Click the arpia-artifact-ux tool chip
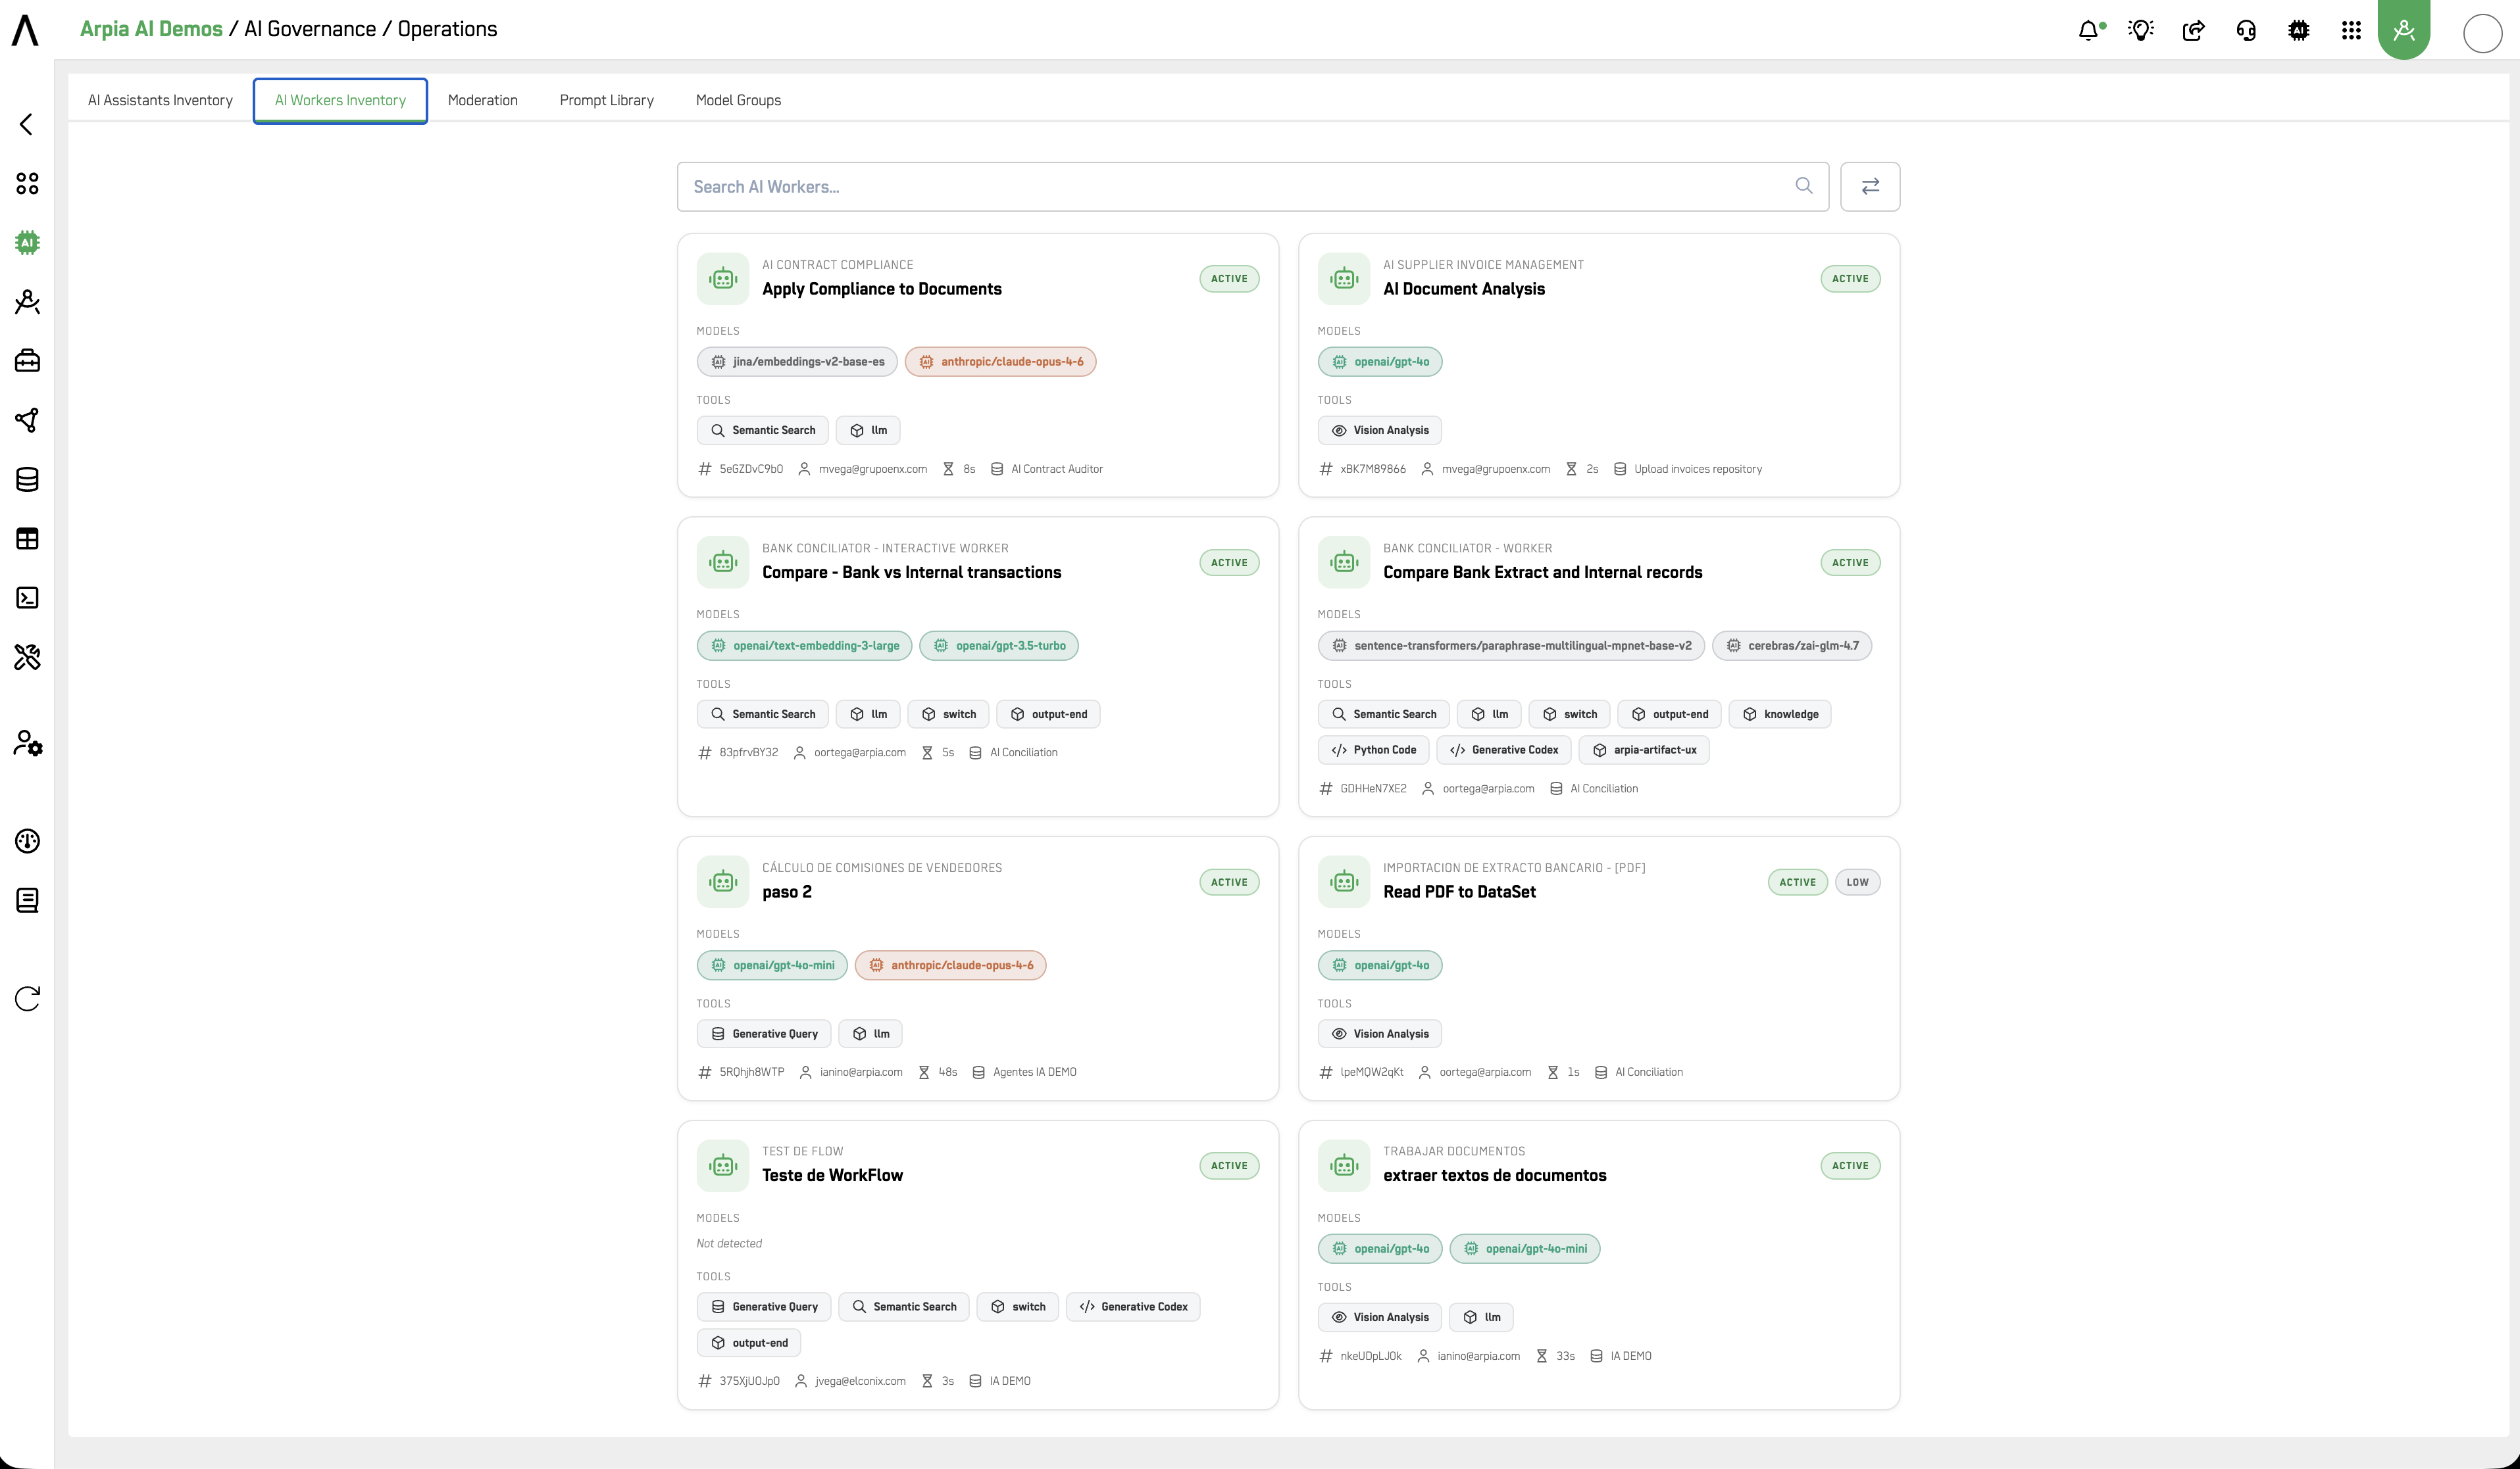Viewport: 2520px width, 1469px height. (x=1643, y=750)
